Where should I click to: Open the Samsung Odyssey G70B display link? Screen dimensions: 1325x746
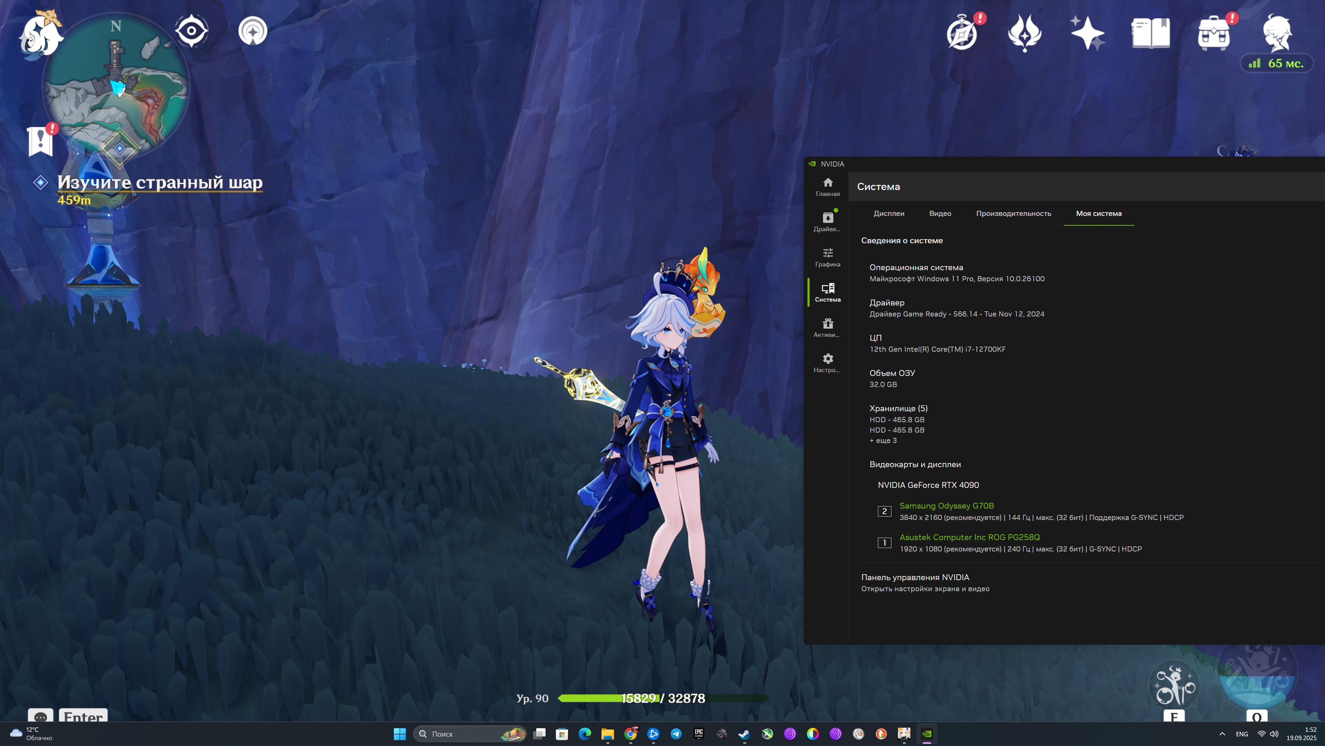click(x=946, y=506)
